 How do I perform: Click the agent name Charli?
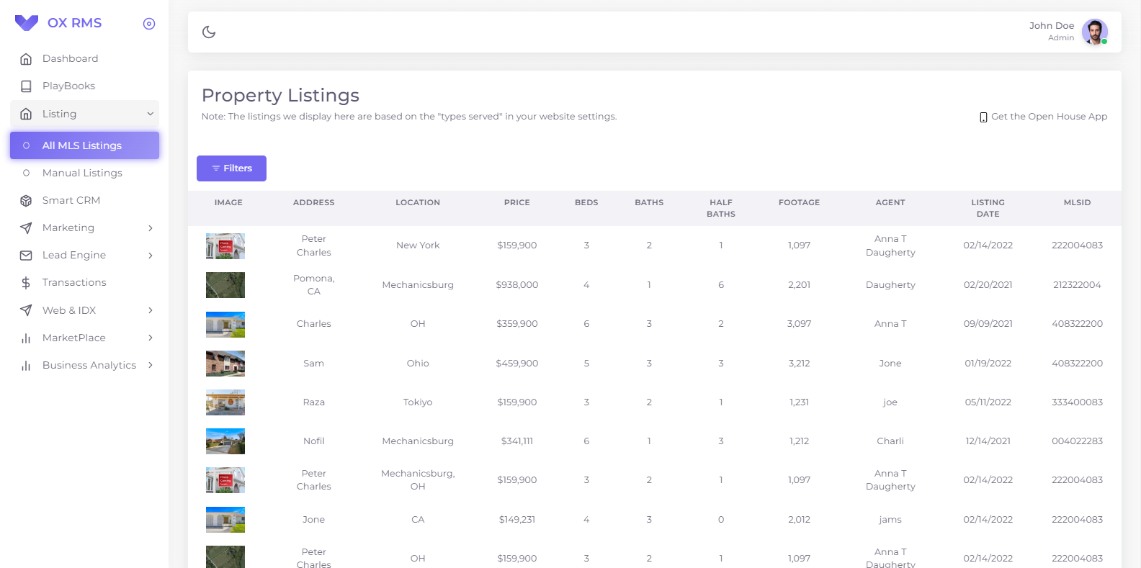coord(890,441)
